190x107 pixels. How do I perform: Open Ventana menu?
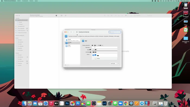click(x=31, y=1)
